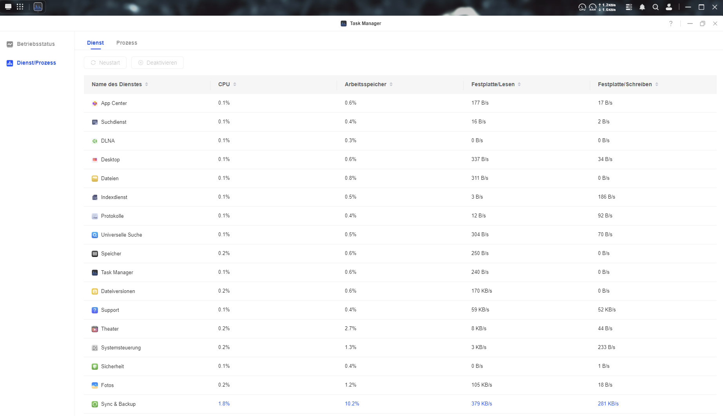Select the Desktop service icon
This screenshot has height=416, width=723.
94,160
